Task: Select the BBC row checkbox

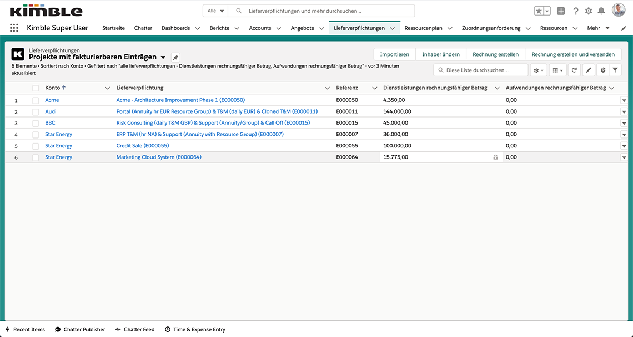Action: coord(36,124)
